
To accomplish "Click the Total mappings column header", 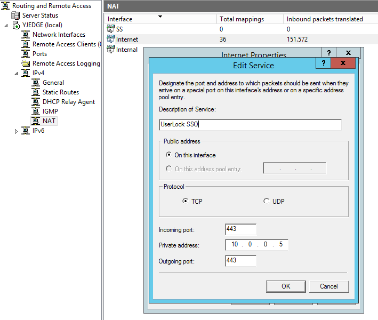I will [x=250, y=19].
